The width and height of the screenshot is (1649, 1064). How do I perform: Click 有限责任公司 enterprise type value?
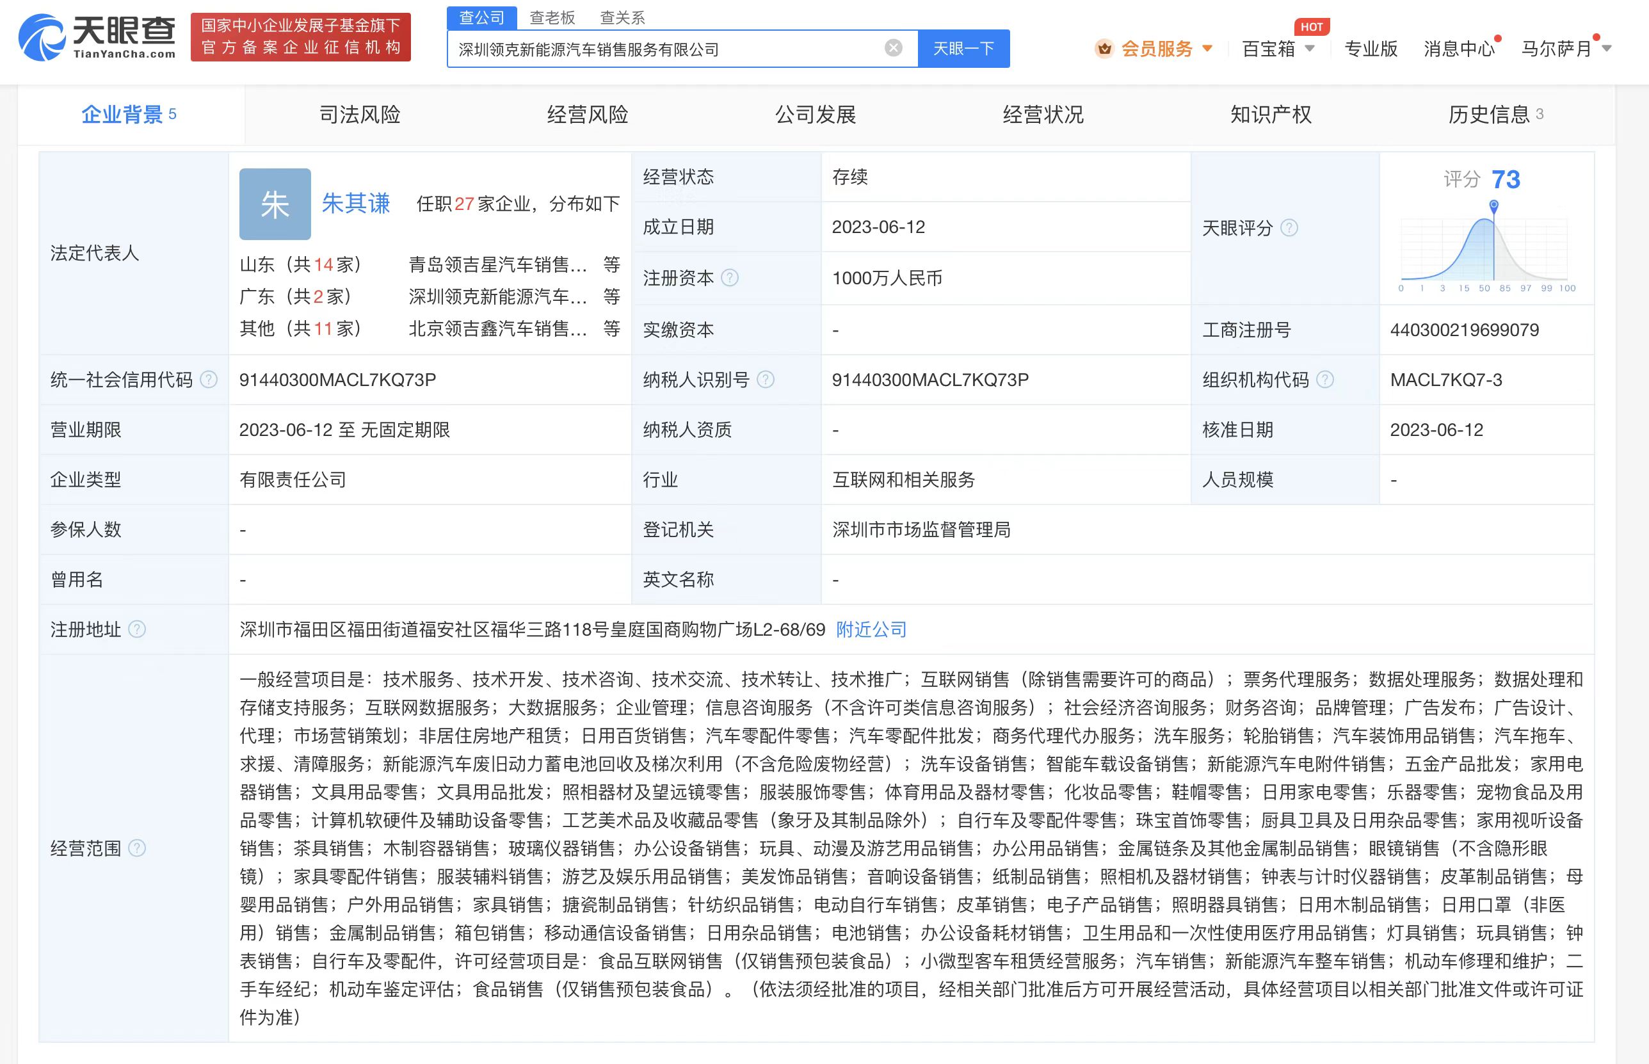293,480
